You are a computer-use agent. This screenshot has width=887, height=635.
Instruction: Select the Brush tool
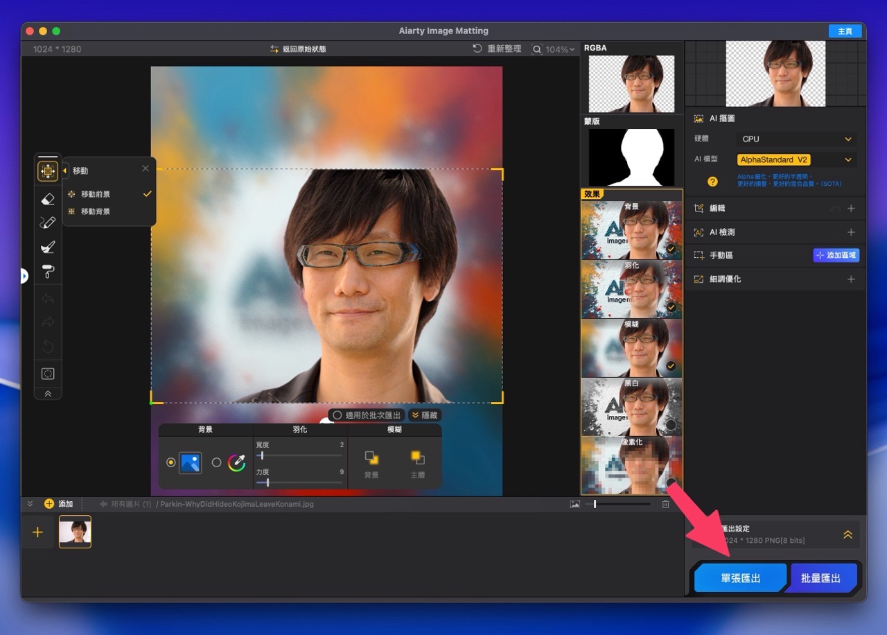[x=47, y=247]
